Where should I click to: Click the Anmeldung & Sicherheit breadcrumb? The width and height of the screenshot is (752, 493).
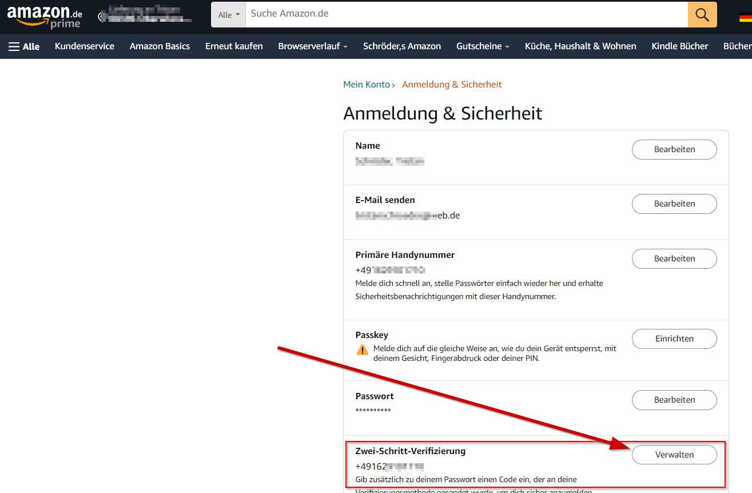[x=452, y=85]
